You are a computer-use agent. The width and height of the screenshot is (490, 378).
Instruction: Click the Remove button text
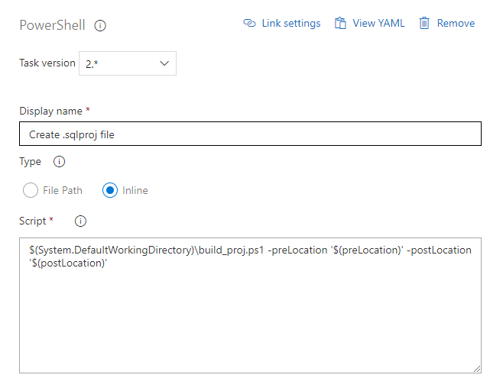click(x=456, y=24)
